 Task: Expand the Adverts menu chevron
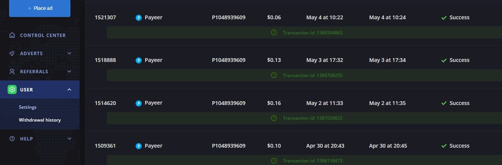[x=69, y=53]
